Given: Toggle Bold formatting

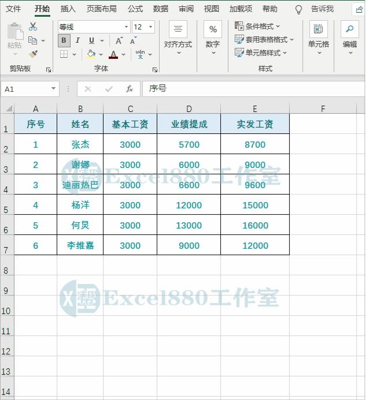Looking at the screenshot, I should click(x=64, y=40).
